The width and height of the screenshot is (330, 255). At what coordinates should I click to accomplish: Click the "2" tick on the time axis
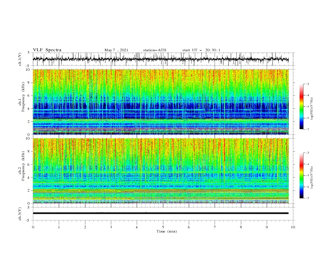[x=85, y=227]
